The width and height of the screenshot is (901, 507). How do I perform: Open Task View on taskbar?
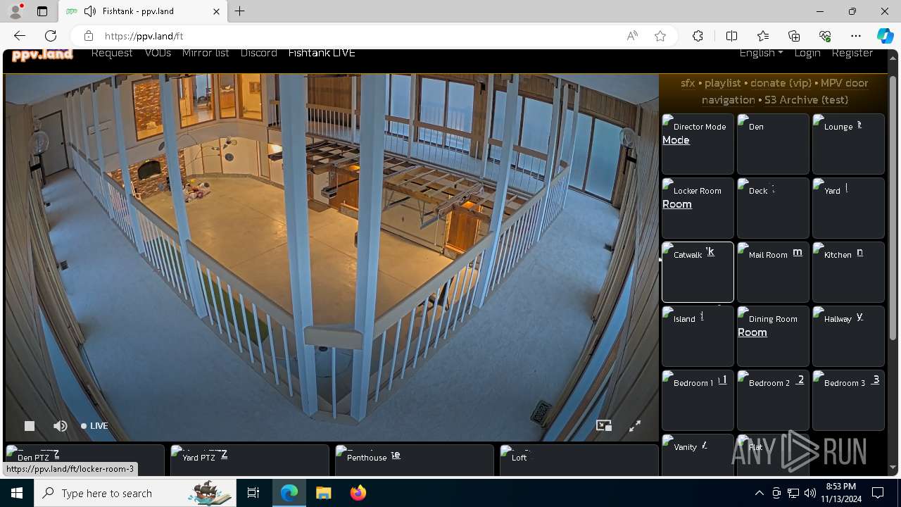point(253,493)
